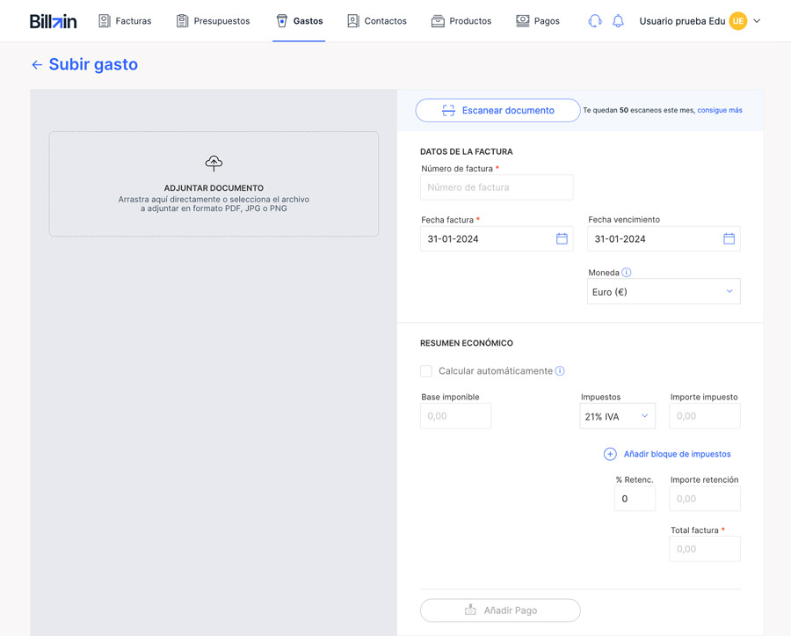Click the Billin logo
Image resolution: width=791 pixels, height=636 pixels.
53,21
